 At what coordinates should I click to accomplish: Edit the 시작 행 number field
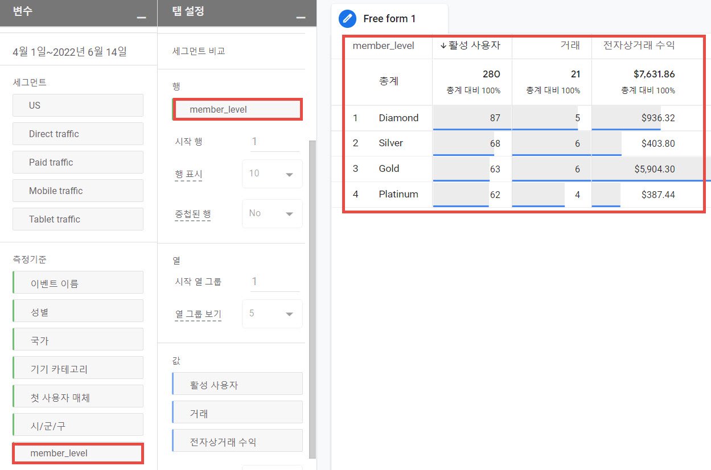(x=275, y=142)
